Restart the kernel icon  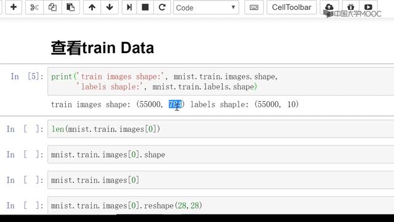tap(162, 7)
